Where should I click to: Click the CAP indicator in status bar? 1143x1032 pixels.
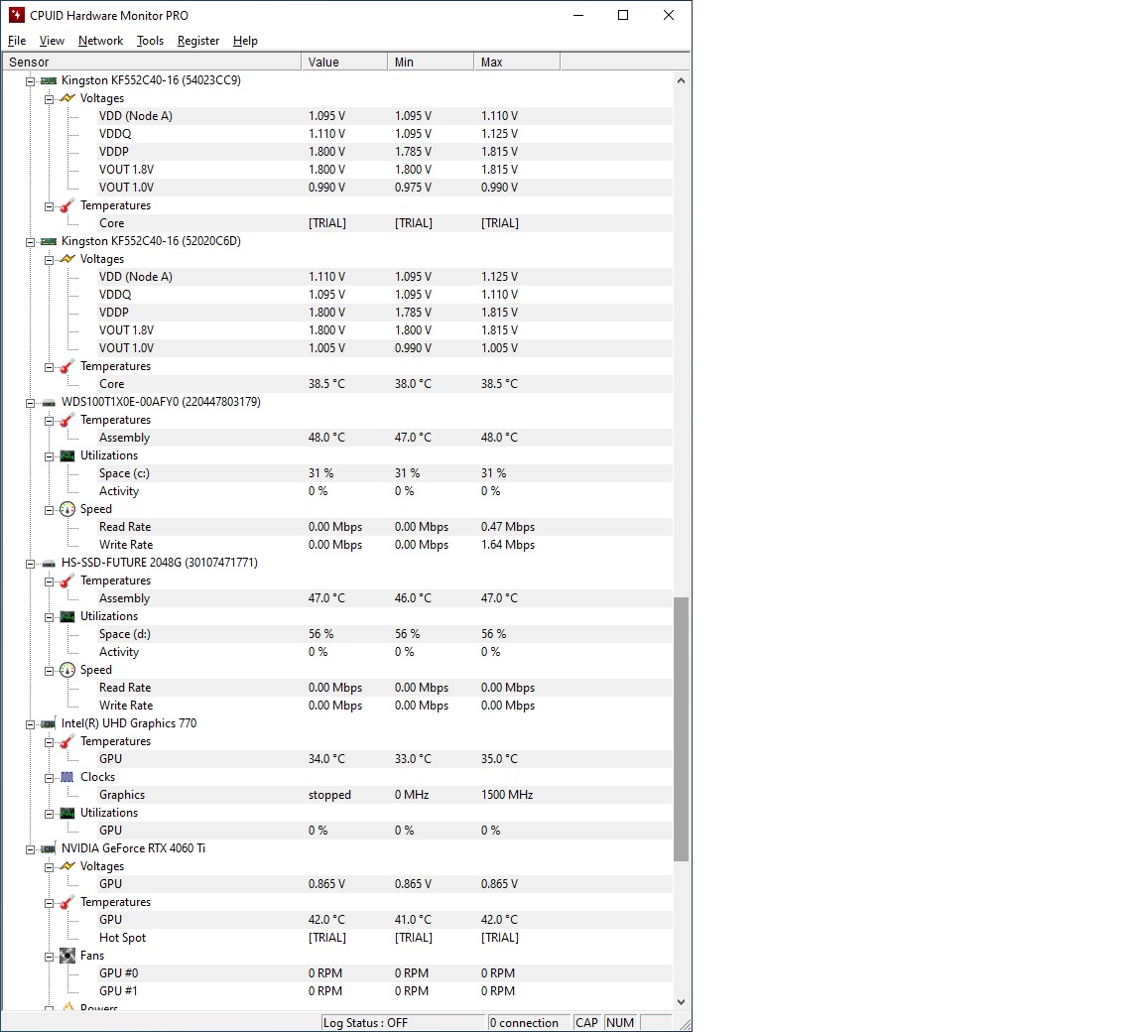pos(587,1023)
